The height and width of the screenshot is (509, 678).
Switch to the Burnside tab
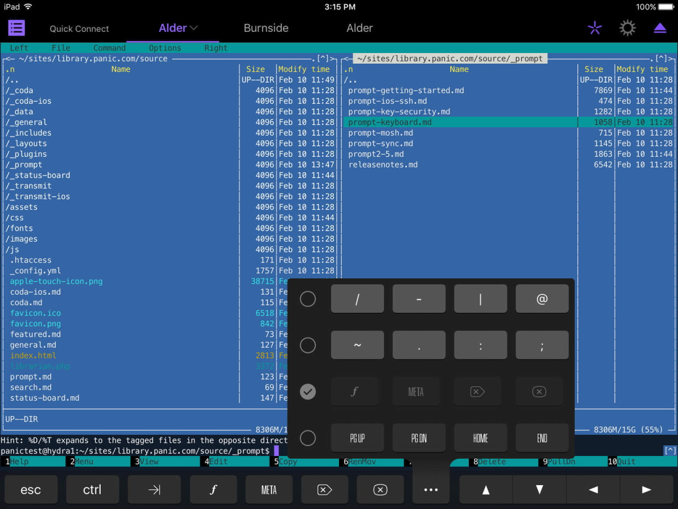[x=266, y=28]
